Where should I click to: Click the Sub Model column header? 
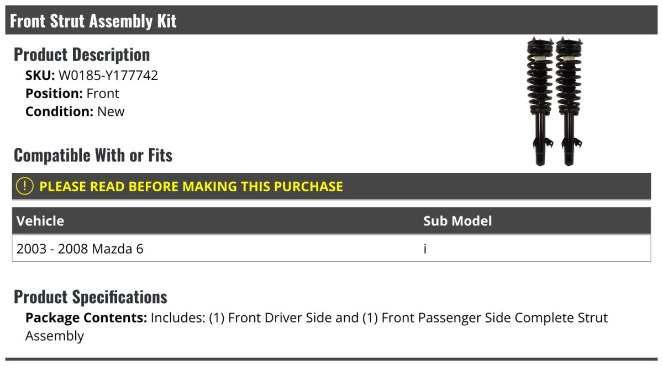pos(457,221)
